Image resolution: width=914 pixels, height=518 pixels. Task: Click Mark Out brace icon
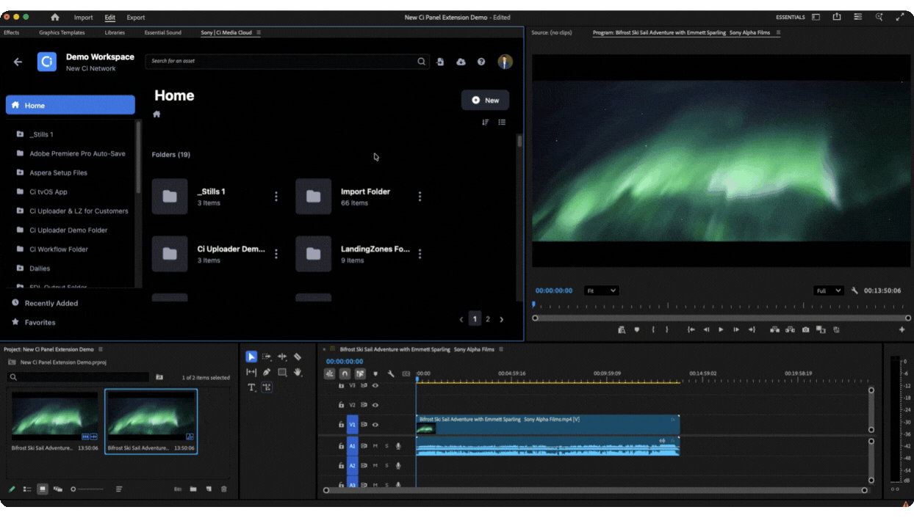coord(667,330)
